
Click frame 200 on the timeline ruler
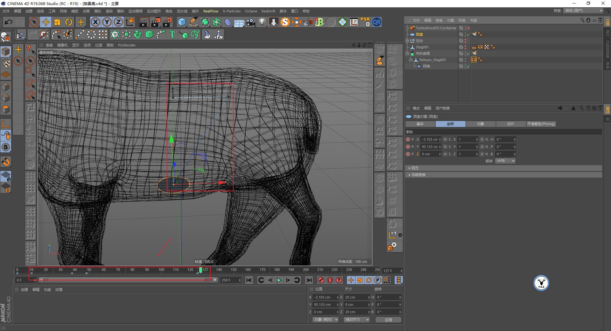pos(306,270)
